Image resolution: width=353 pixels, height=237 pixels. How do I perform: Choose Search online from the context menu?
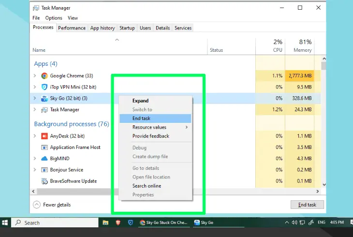147,186
